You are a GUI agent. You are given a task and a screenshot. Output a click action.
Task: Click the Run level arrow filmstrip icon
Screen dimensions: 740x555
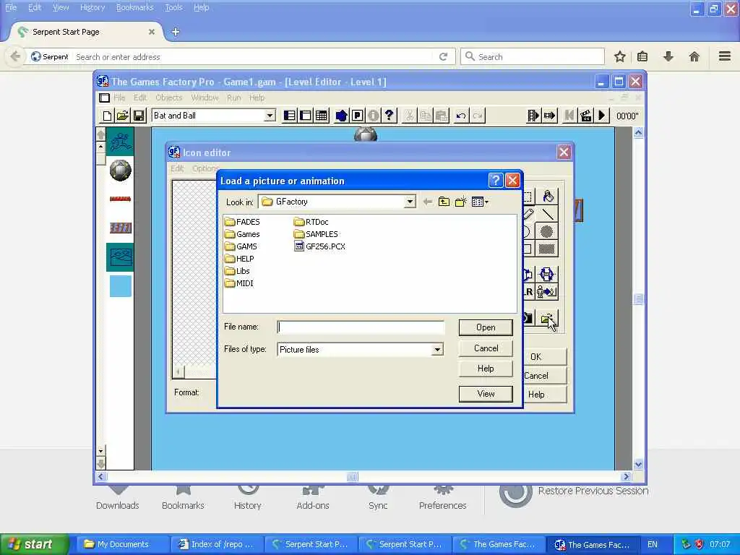[549, 116]
